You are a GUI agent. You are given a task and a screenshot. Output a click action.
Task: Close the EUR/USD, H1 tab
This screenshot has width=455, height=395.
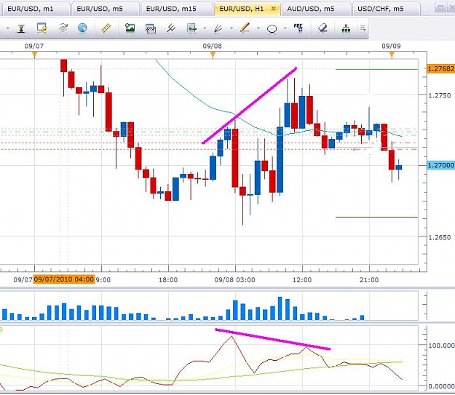pos(273,9)
